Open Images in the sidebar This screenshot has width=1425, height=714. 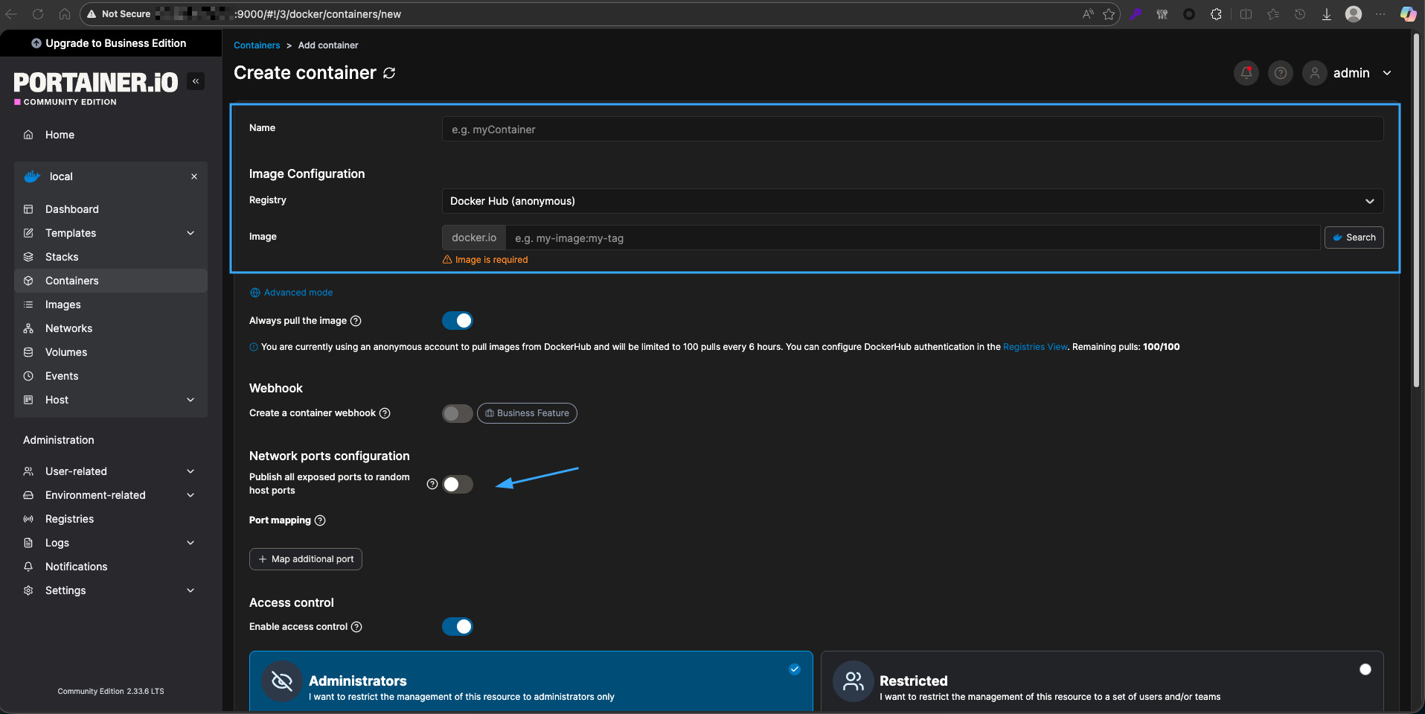tap(63, 305)
